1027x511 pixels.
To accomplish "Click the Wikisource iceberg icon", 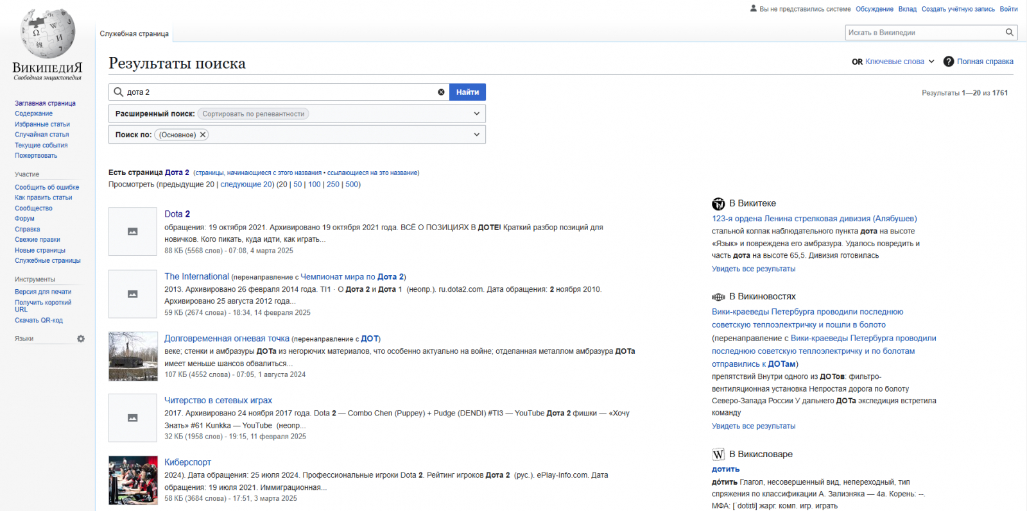I will pos(718,204).
